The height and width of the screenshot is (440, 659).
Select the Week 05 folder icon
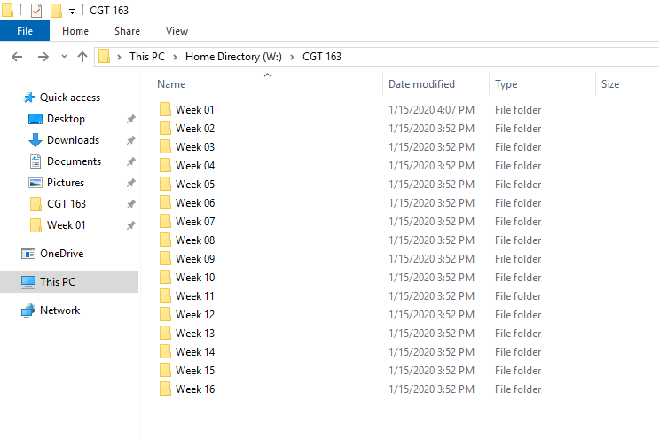[x=165, y=184]
